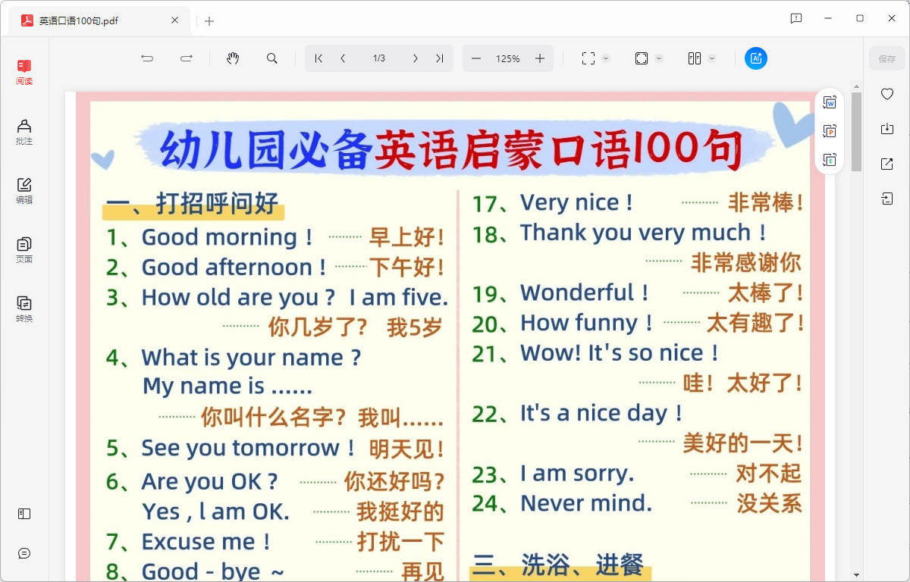This screenshot has width=910, height=582.
Task: Click the 保存 save button
Action: point(887,58)
